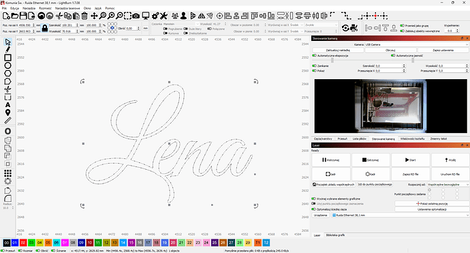This screenshot has height=253, width=470.
Task: Switch to the Biblioteka grafik tab
Action: [x=335, y=235]
